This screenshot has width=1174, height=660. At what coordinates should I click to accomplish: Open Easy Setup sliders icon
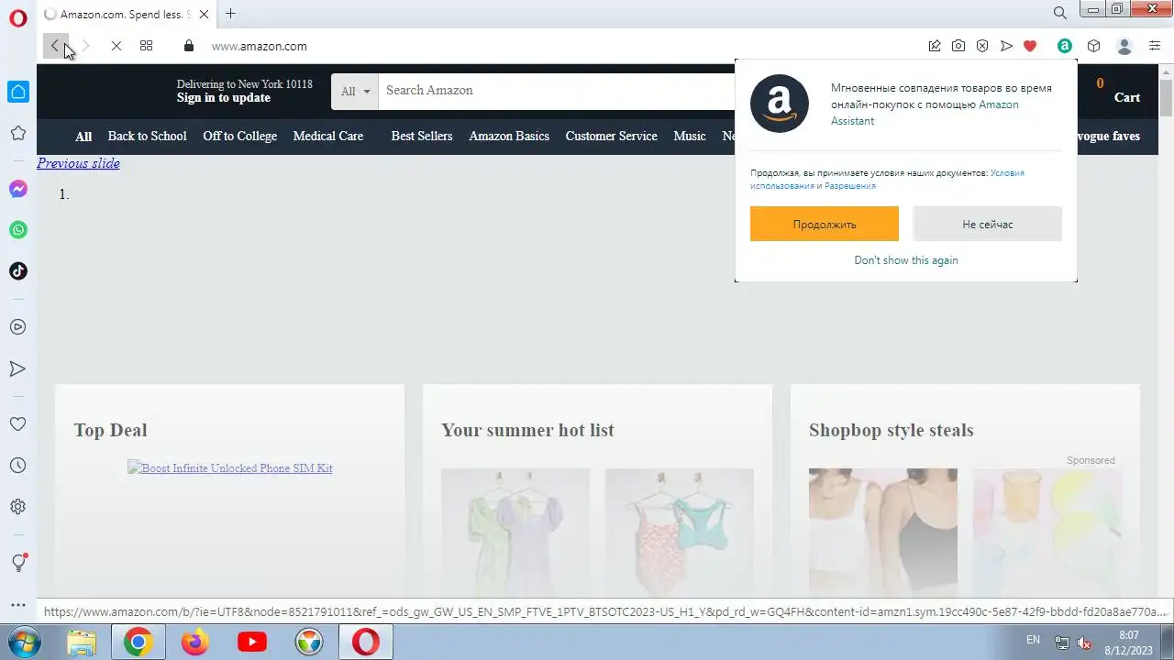pos(1155,46)
